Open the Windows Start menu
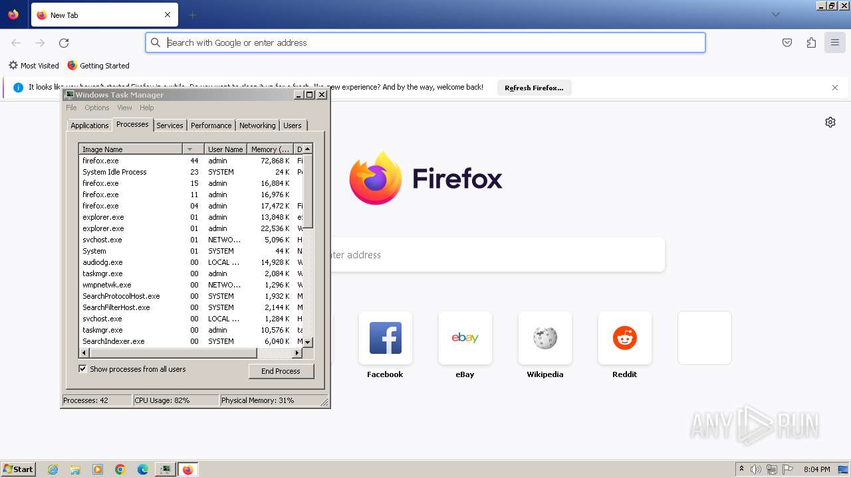This screenshot has height=478, width=851. (18, 469)
